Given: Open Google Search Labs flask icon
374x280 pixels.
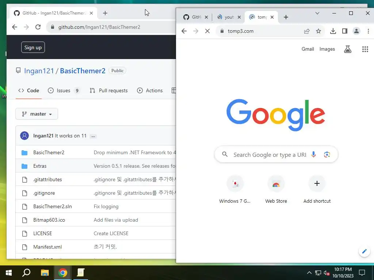Looking at the screenshot, I should click(x=348, y=49).
